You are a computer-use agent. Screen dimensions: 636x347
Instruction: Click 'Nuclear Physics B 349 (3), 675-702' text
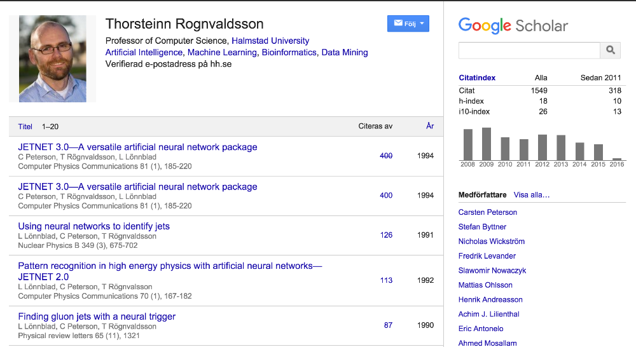pyautogui.click(x=78, y=246)
